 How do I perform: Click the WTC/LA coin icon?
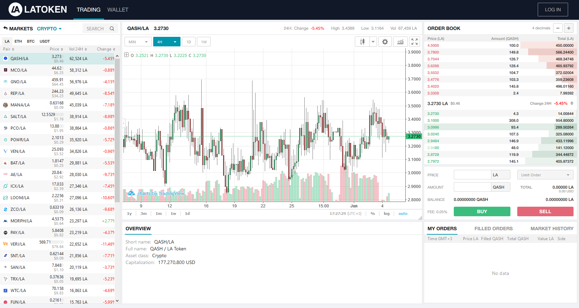pyautogui.click(x=5, y=290)
